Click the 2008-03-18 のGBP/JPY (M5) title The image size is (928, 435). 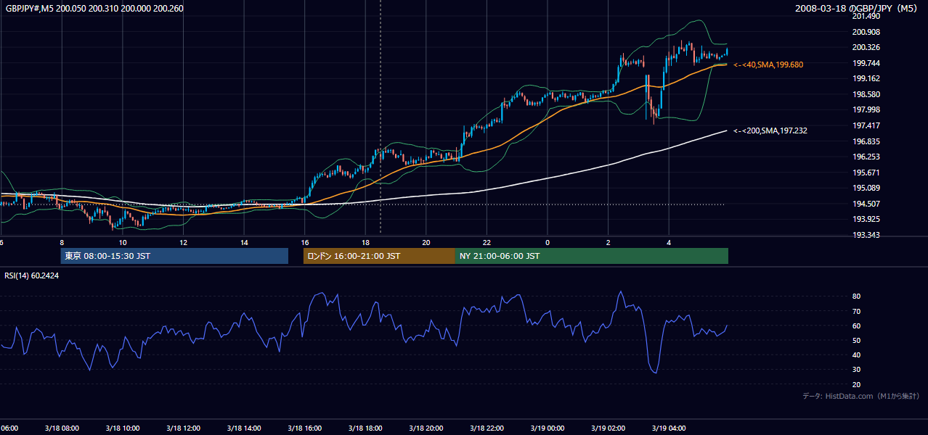(858, 8)
